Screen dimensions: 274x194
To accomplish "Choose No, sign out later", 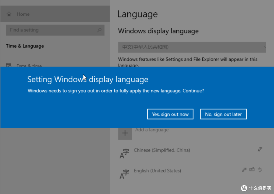I will click(x=223, y=114).
